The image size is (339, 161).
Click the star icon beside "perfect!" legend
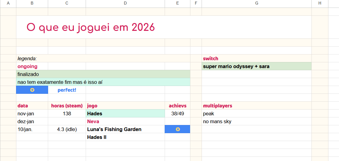(x=32, y=90)
